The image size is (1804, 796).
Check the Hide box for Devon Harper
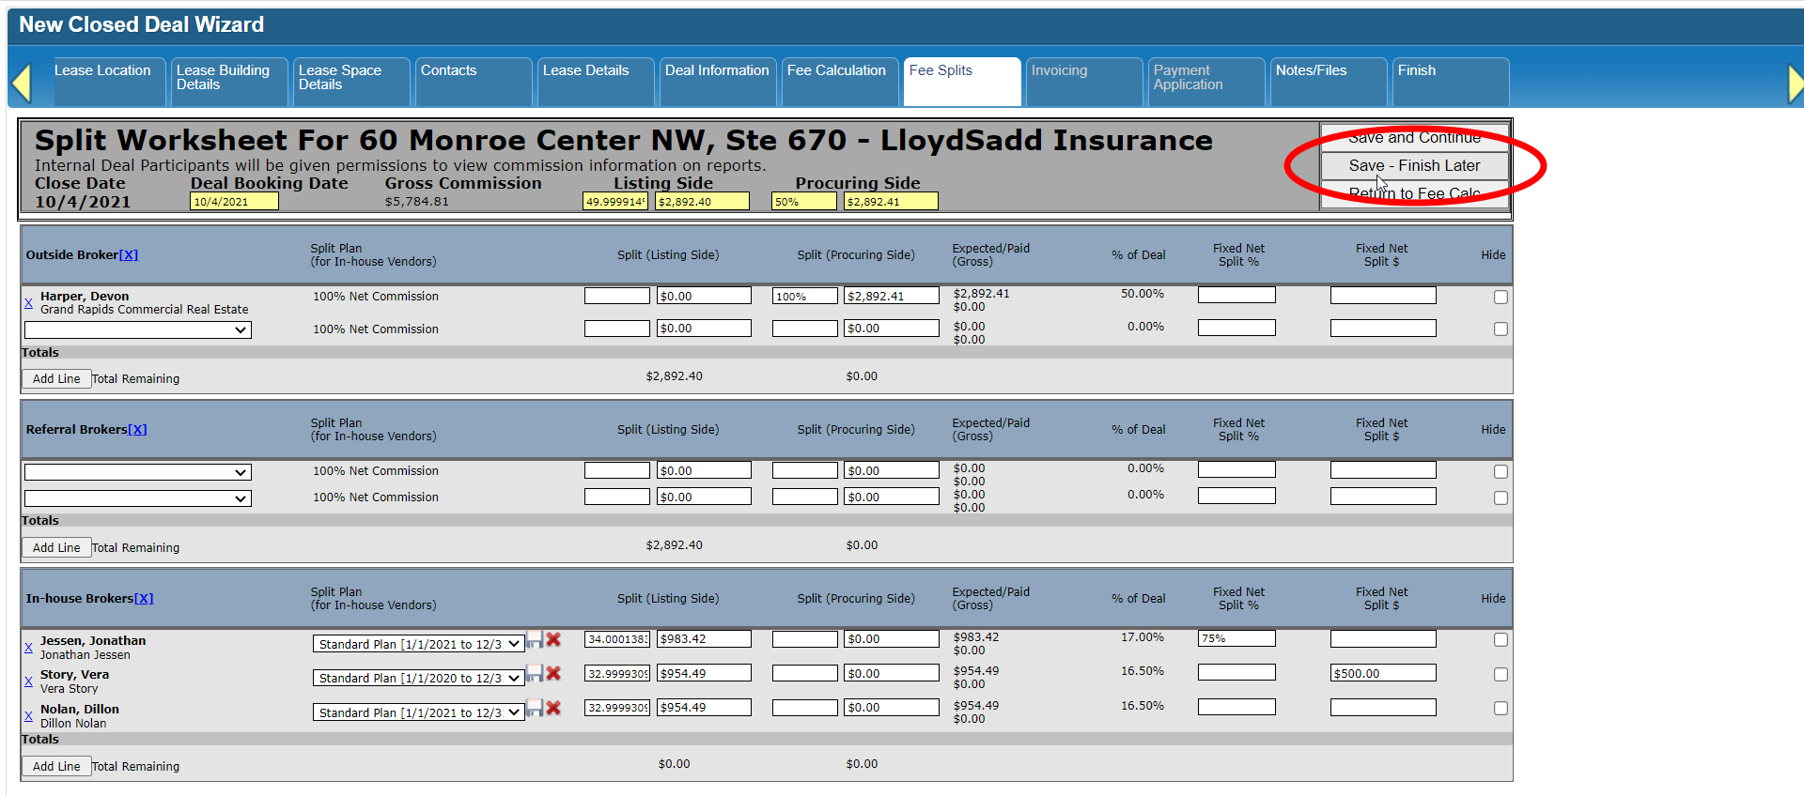[1501, 297]
